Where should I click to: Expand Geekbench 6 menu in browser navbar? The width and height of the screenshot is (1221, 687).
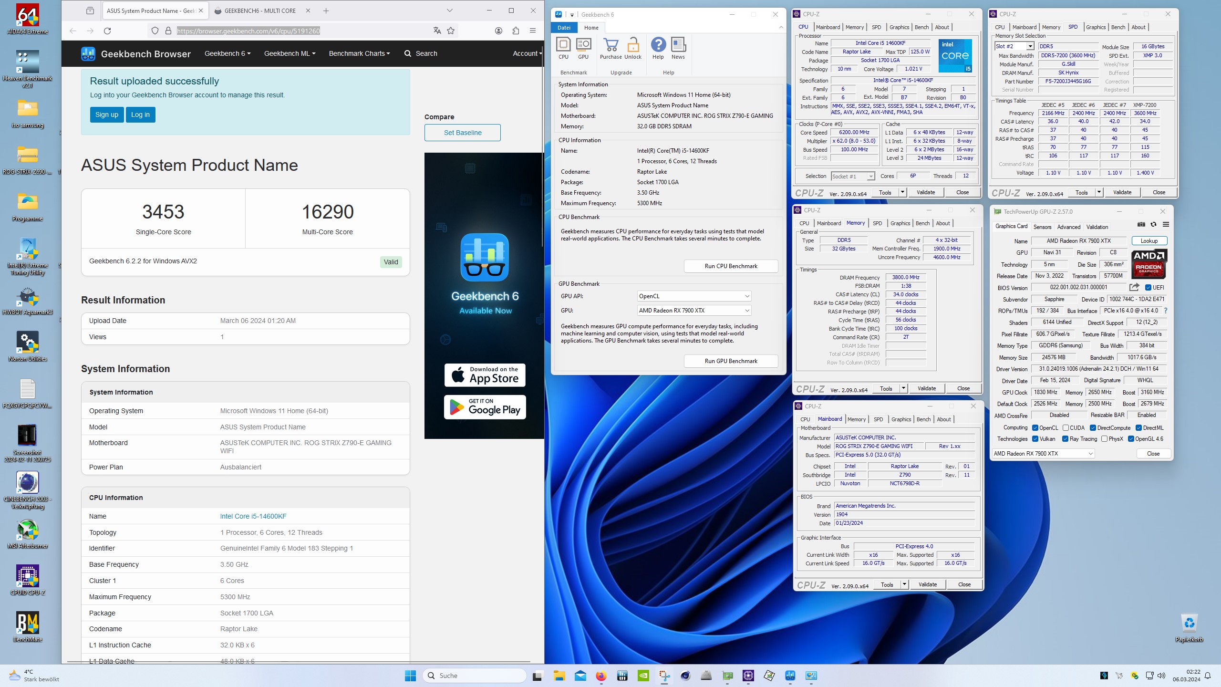pyautogui.click(x=228, y=53)
